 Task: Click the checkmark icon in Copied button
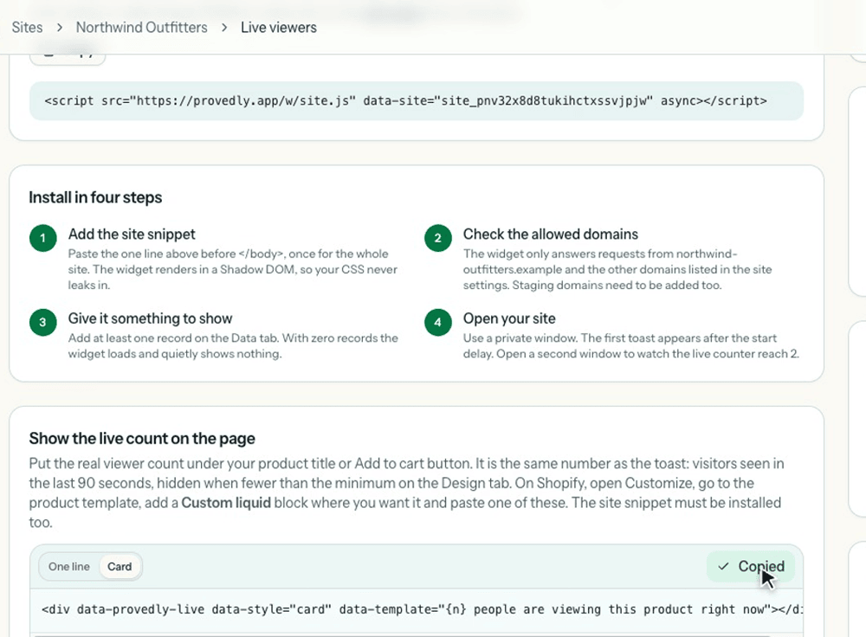(723, 566)
